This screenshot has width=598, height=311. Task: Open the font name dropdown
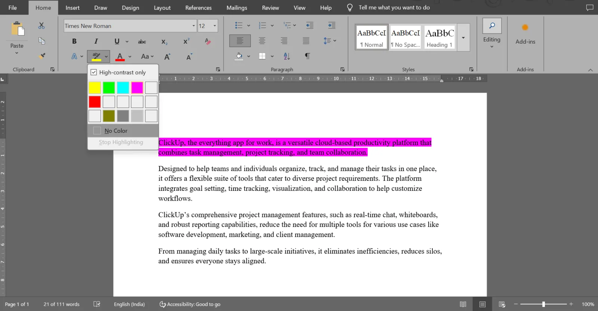tap(194, 26)
